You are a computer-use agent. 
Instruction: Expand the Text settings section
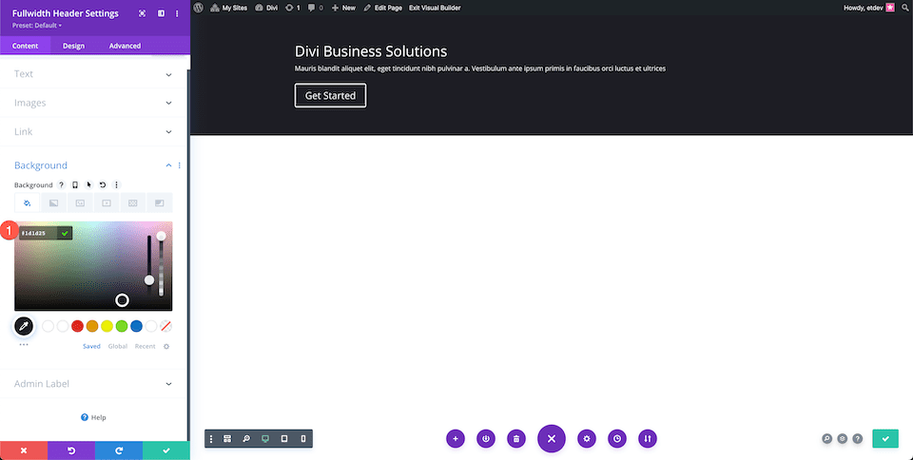pyautogui.click(x=93, y=74)
